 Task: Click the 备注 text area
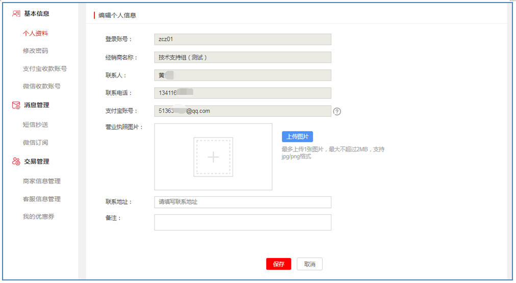243,222
